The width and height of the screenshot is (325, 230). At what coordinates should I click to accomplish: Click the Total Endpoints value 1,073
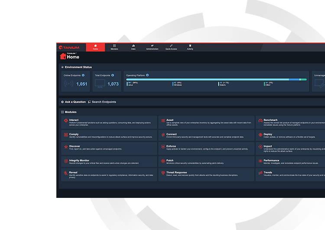click(x=113, y=84)
